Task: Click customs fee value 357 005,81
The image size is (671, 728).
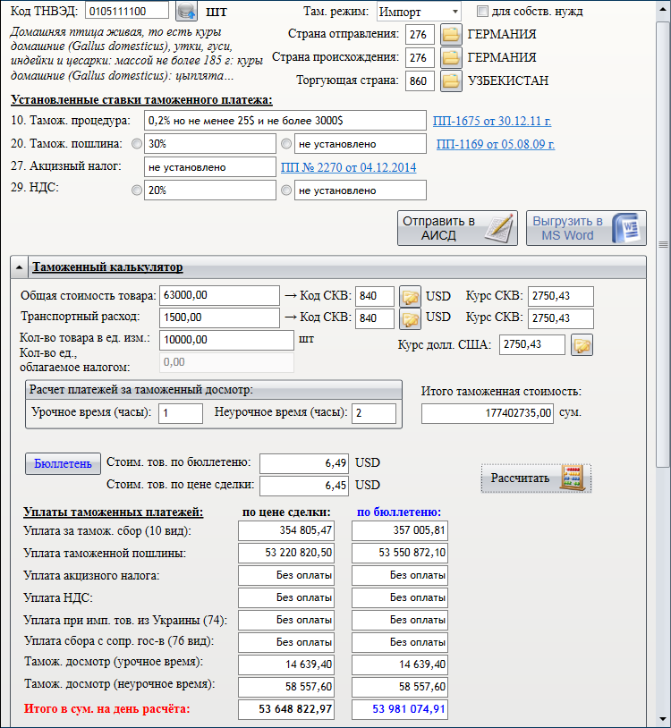Action: click(x=400, y=530)
